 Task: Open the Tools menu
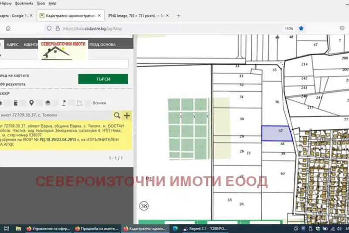(41, 3)
